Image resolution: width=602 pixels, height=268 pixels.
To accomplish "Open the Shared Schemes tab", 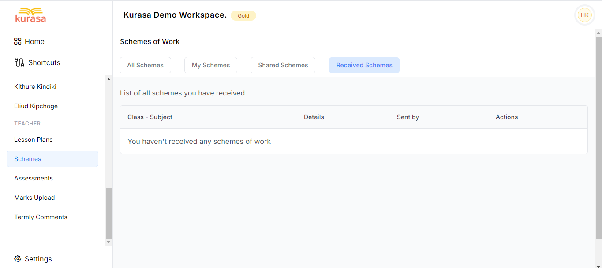I will (x=283, y=65).
